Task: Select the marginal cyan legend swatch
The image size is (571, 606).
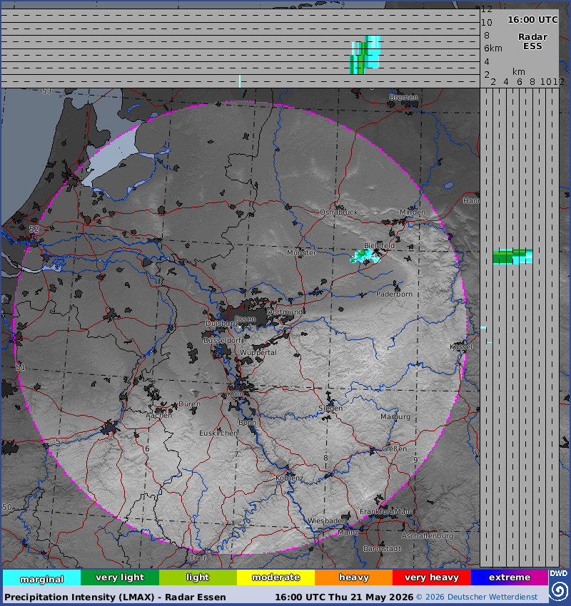Action: (42, 577)
